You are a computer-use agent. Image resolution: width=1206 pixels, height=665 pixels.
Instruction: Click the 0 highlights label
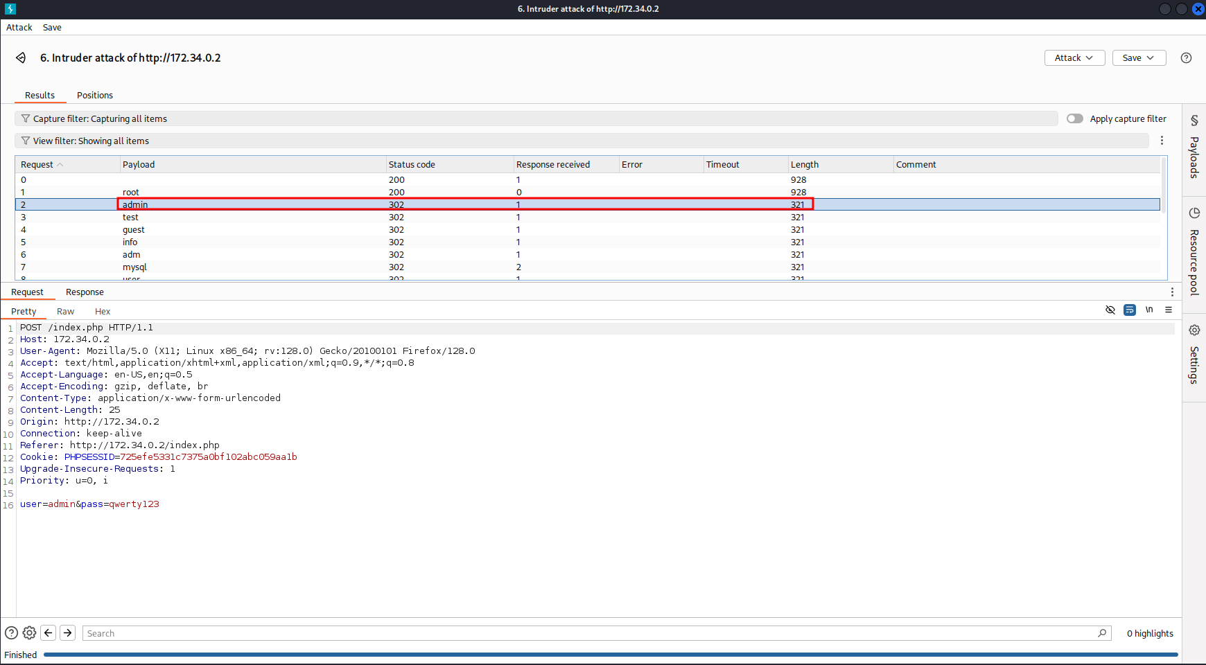1150,633
